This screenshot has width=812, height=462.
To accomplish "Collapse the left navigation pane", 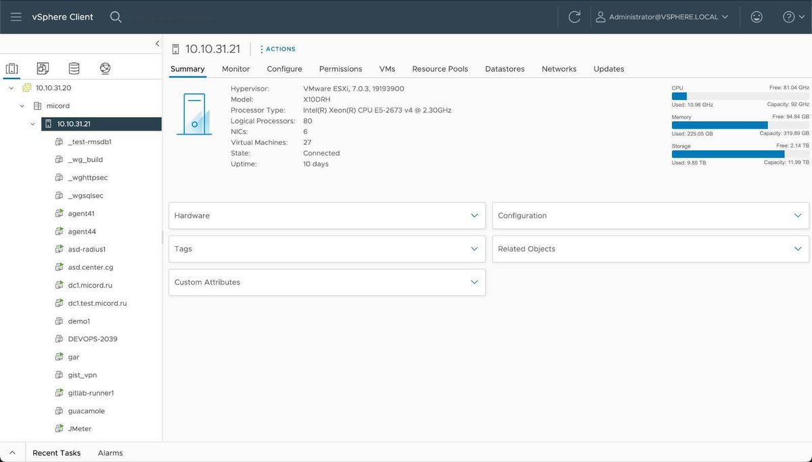I will pyautogui.click(x=157, y=43).
